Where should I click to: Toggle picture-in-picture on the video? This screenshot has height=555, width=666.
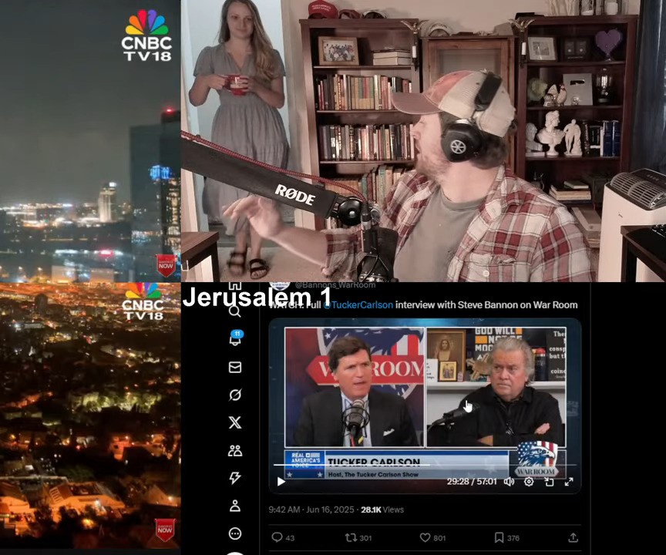tap(549, 482)
